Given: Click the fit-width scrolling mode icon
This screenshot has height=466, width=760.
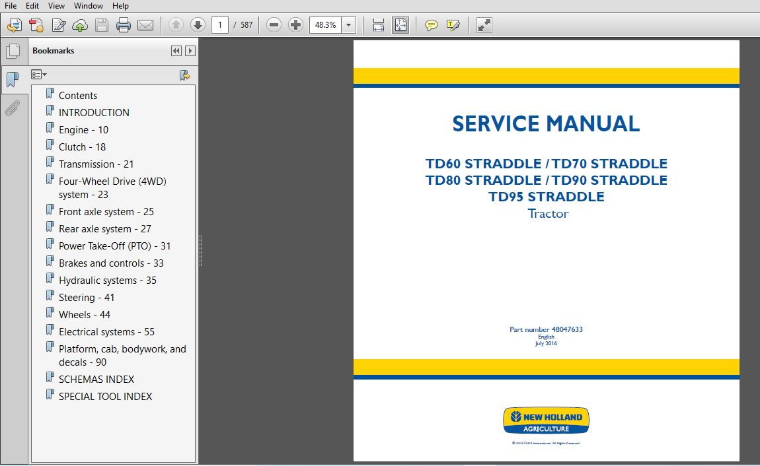Looking at the screenshot, I should pyautogui.click(x=379, y=25).
